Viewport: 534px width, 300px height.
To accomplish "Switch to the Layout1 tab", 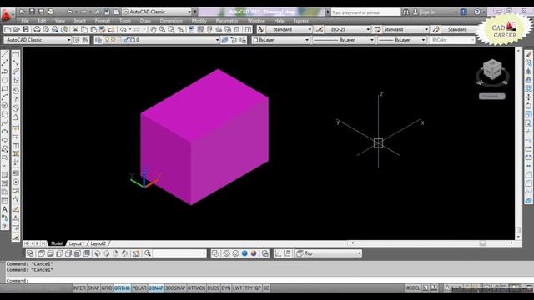I will pyautogui.click(x=76, y=243).
